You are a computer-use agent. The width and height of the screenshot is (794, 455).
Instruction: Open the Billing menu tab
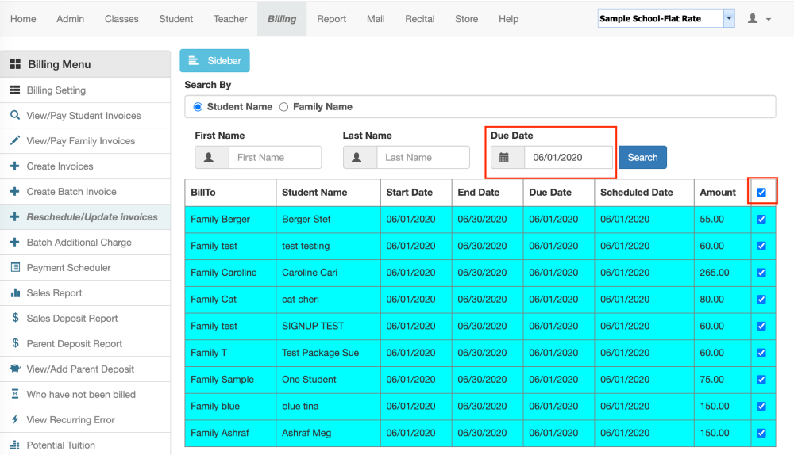point(282,19)
